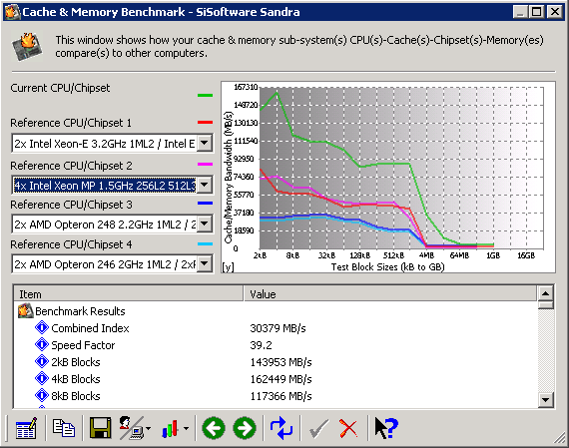Select the 2x AMD Opteron 246 combo box

click(112, 264)
